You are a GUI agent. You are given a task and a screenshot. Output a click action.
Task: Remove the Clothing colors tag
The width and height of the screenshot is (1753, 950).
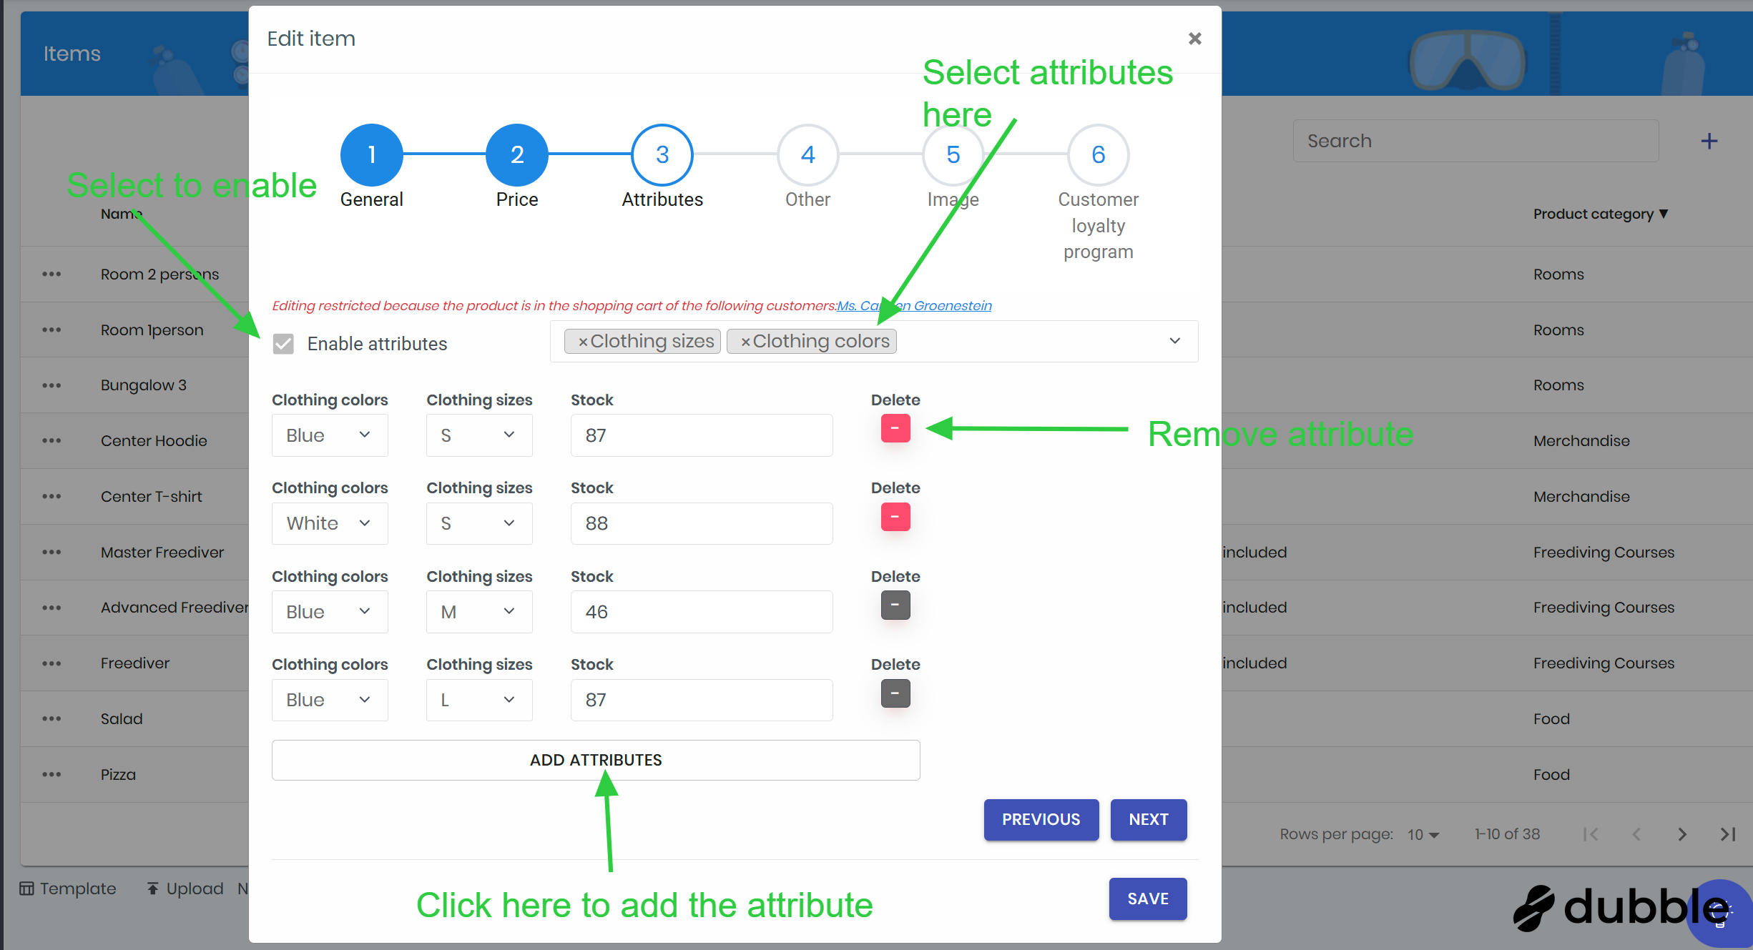pos(745,342)
